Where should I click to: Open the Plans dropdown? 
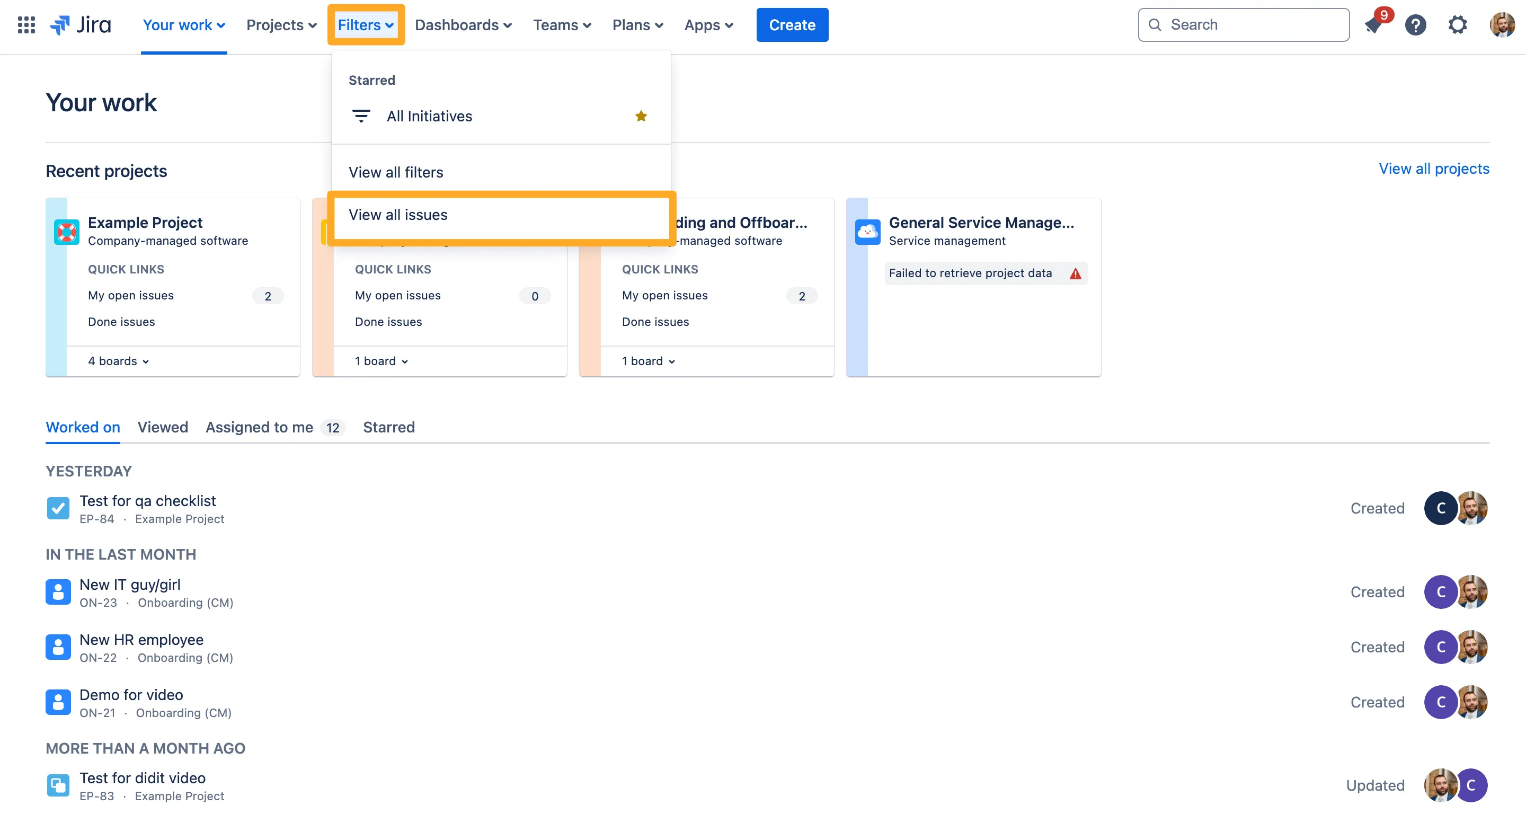point(637,25)
